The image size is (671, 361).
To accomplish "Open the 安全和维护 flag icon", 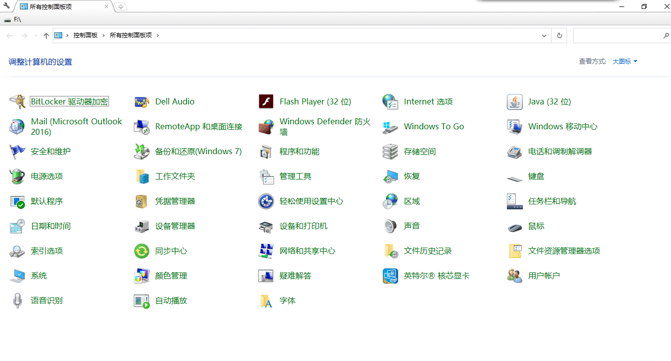I will click(x=17, y=152).
